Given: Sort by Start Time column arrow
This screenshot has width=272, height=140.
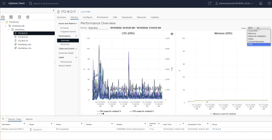Looking at the screenshot, I should coord(180,124).
